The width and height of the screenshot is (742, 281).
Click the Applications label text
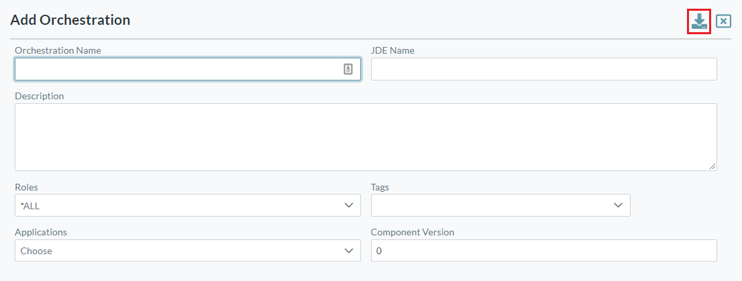coord(41,232)
